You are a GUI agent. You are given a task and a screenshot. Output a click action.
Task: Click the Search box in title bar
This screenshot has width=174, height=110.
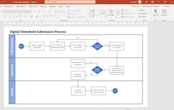point(70,2)
